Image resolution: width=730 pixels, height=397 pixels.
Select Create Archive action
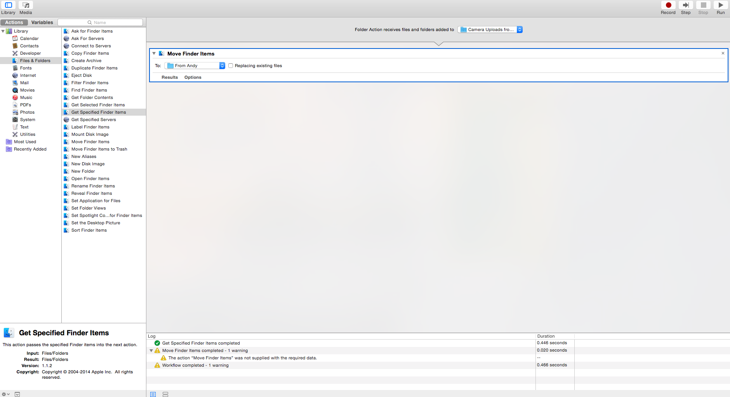click(x=104, y=61)
